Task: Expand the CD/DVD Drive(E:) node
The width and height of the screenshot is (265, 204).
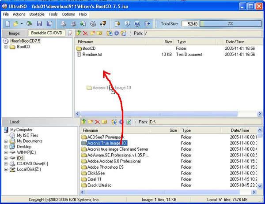Action: point(6,164)
